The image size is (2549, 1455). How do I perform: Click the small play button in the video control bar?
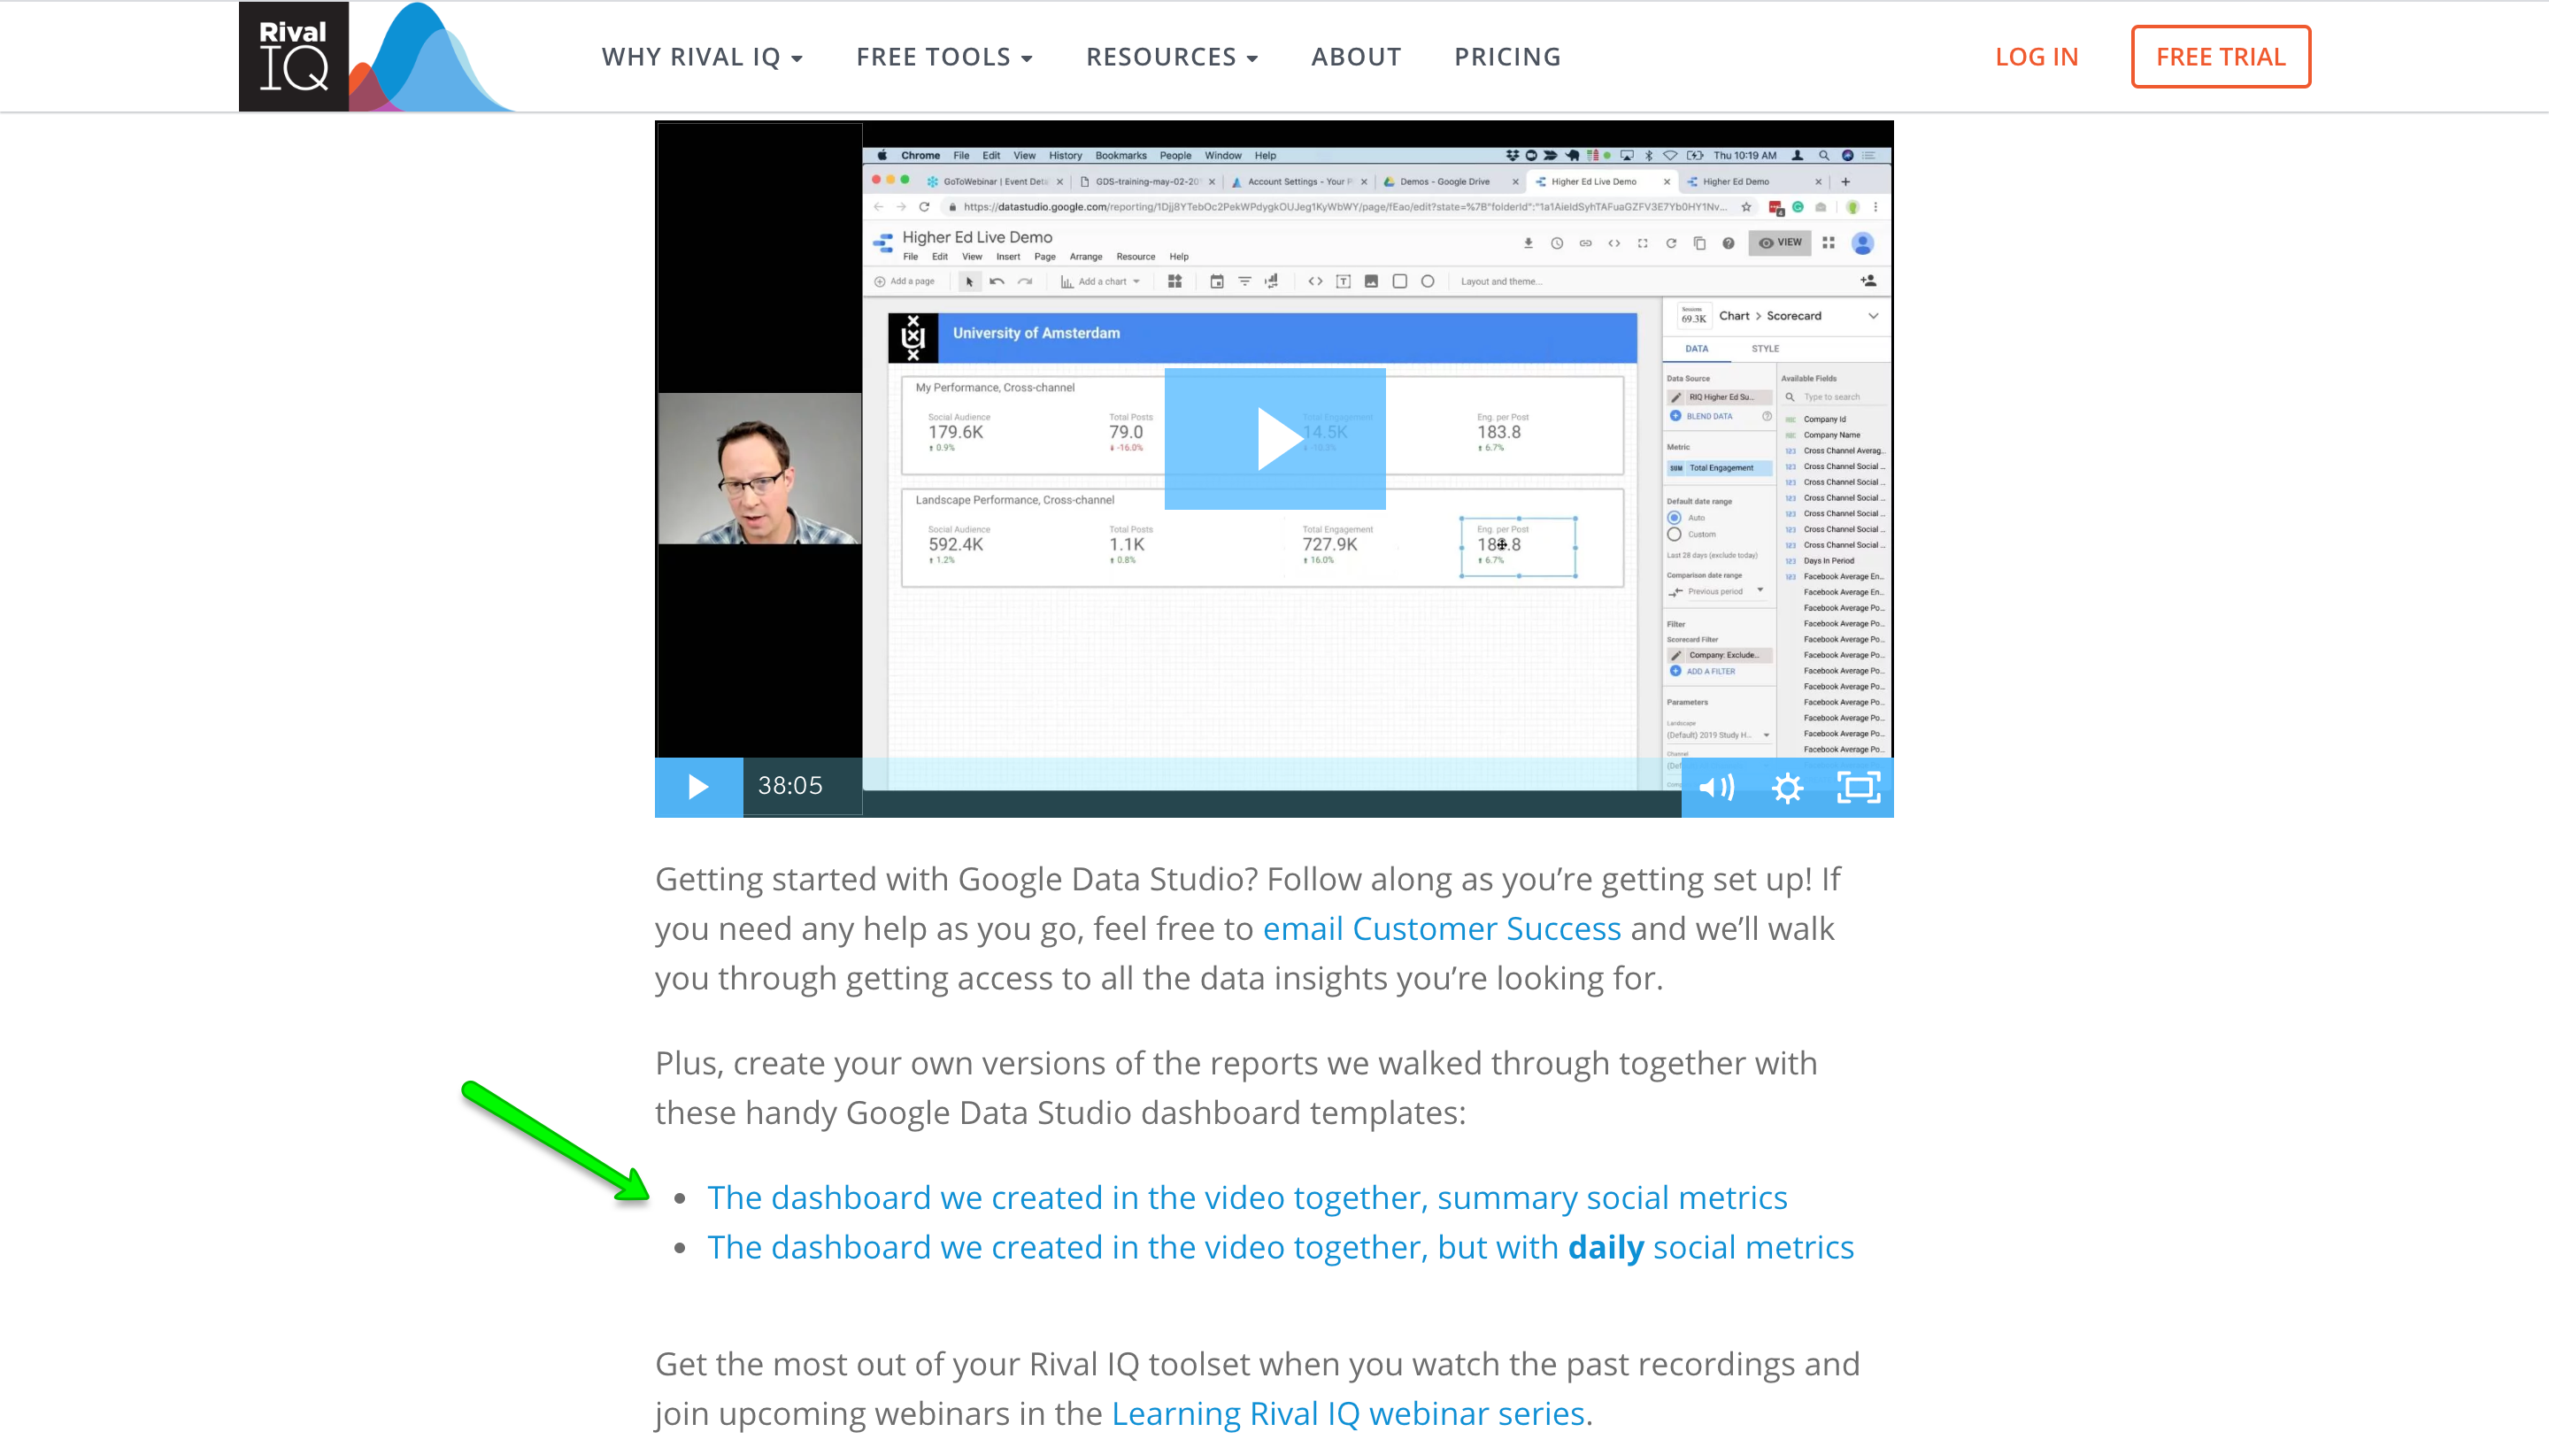tap(698, 788)
